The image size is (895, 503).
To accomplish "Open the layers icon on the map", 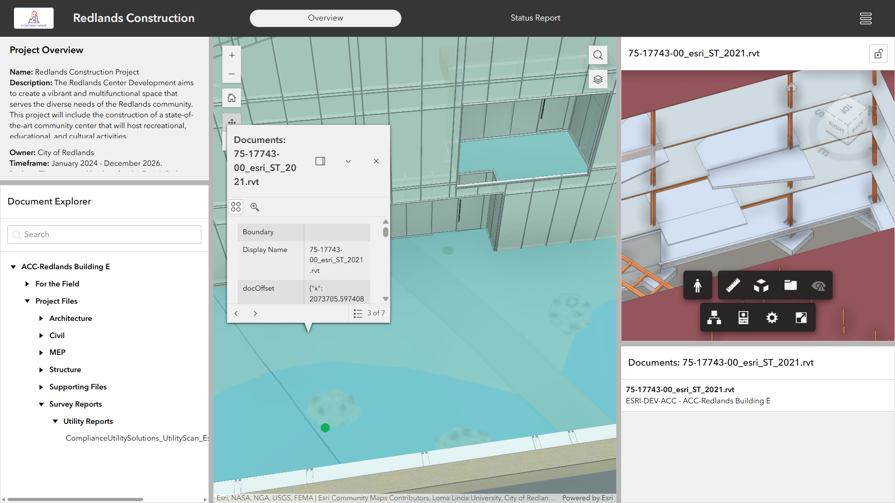I will click(598, 79).
